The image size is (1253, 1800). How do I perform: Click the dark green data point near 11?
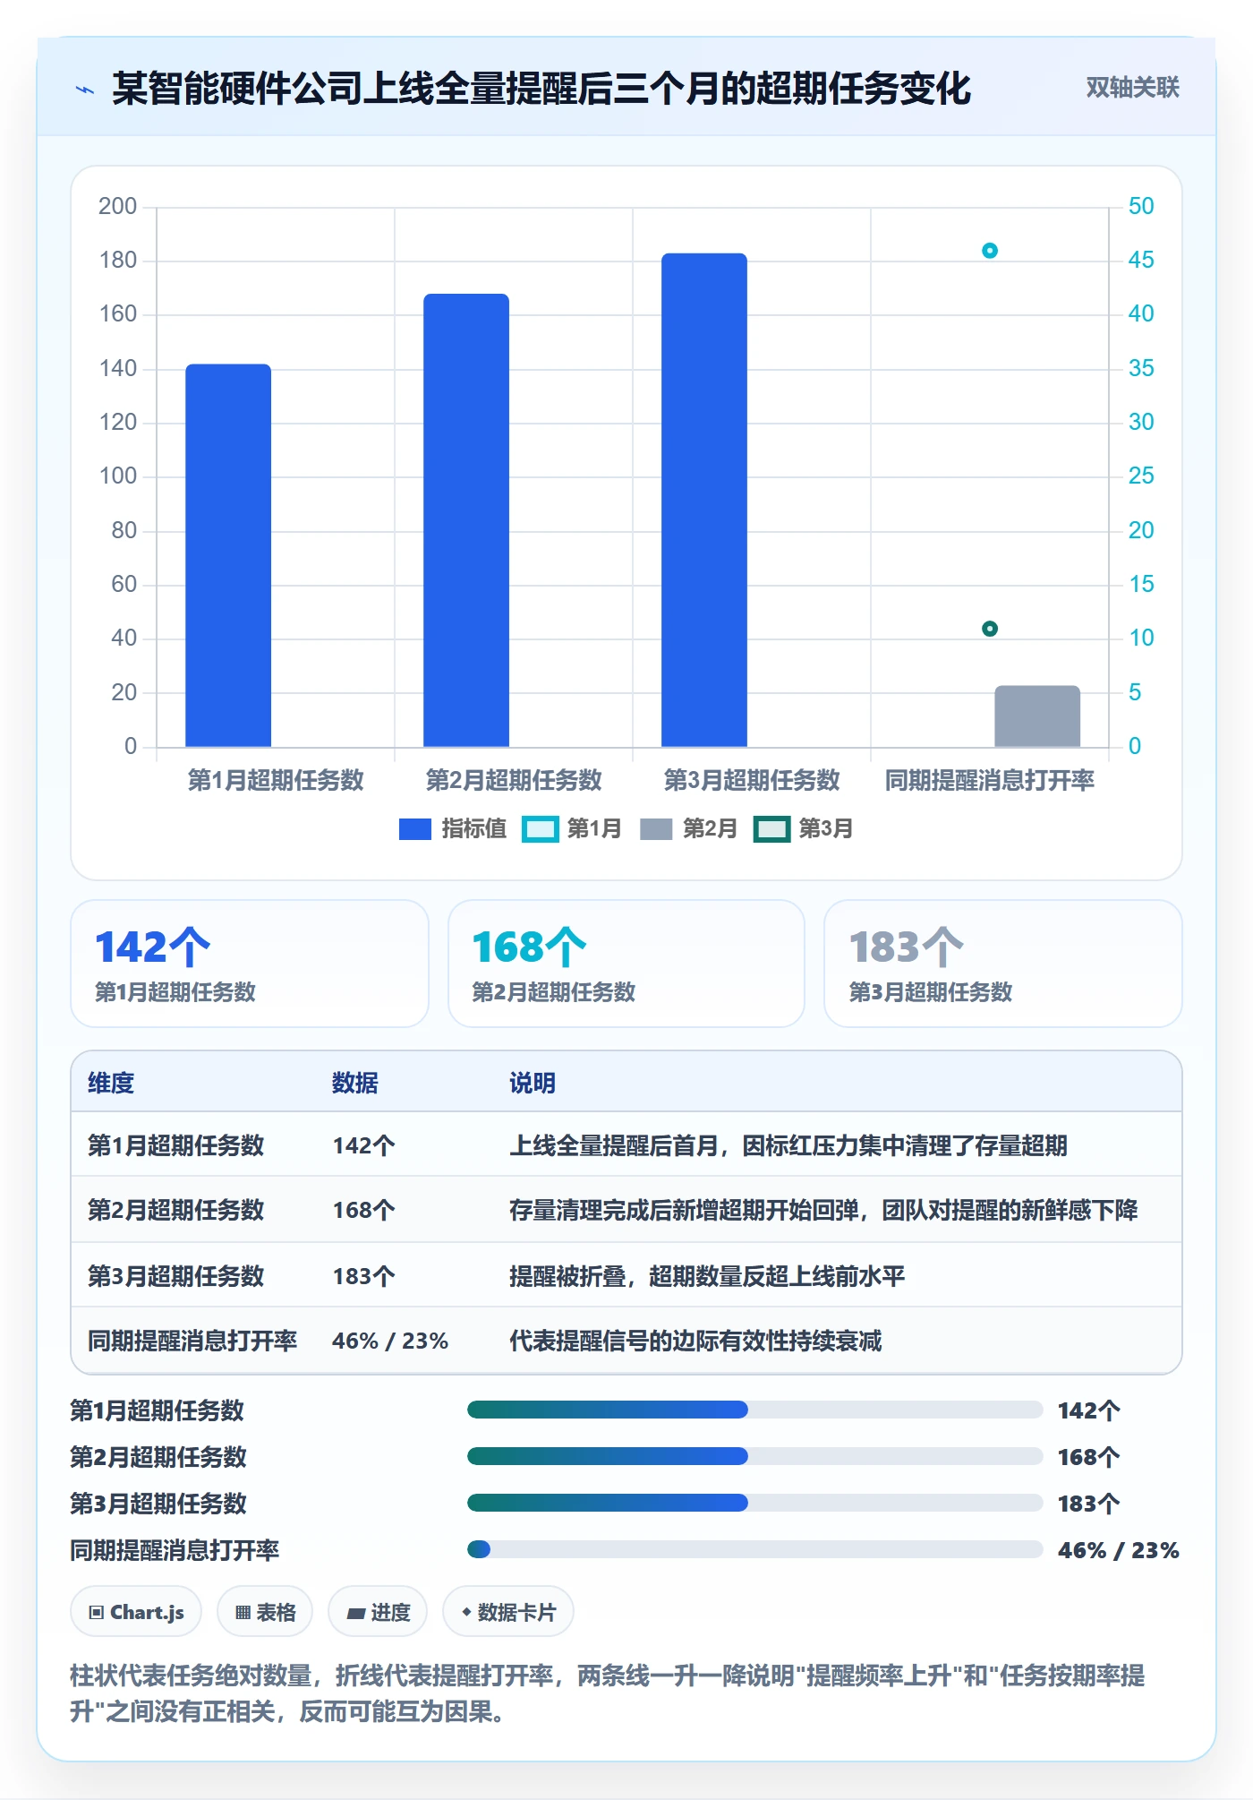990,629
